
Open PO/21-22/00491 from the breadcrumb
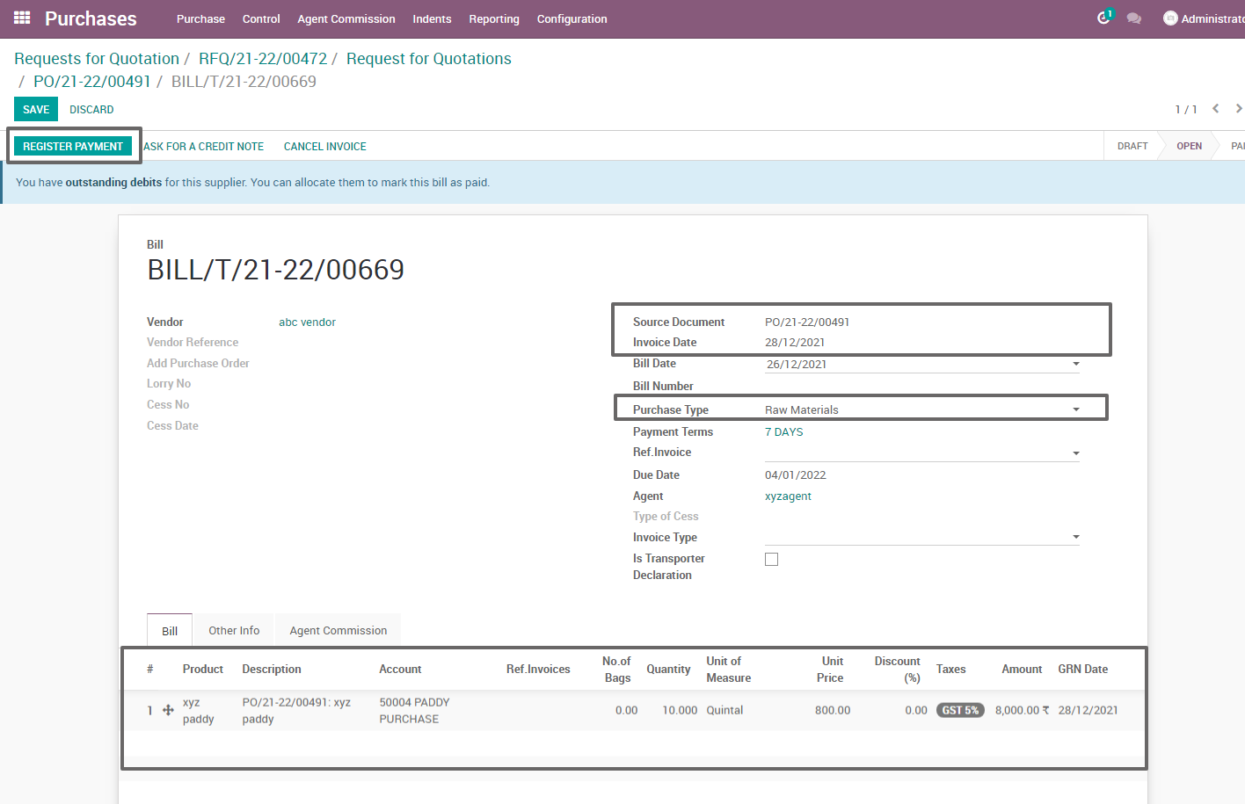tap(92, 81)
